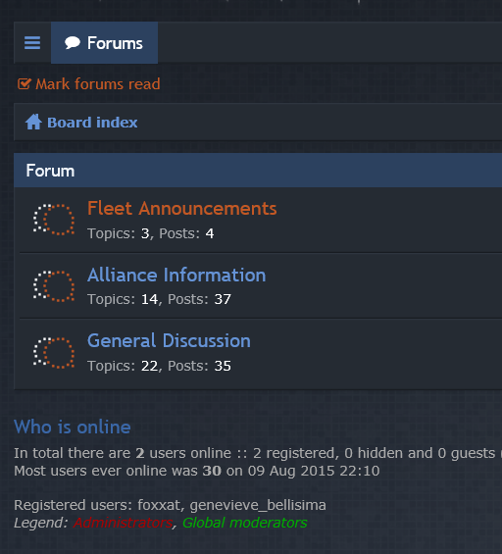This screenshot has height=554, width=502.
Task: Click the Fleet Announcements topics and posts count
Action: coord(150,233)
